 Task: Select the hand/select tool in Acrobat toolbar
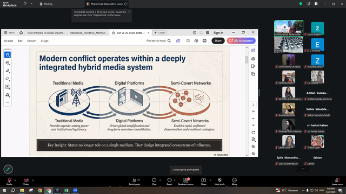[x=8, y=54]
